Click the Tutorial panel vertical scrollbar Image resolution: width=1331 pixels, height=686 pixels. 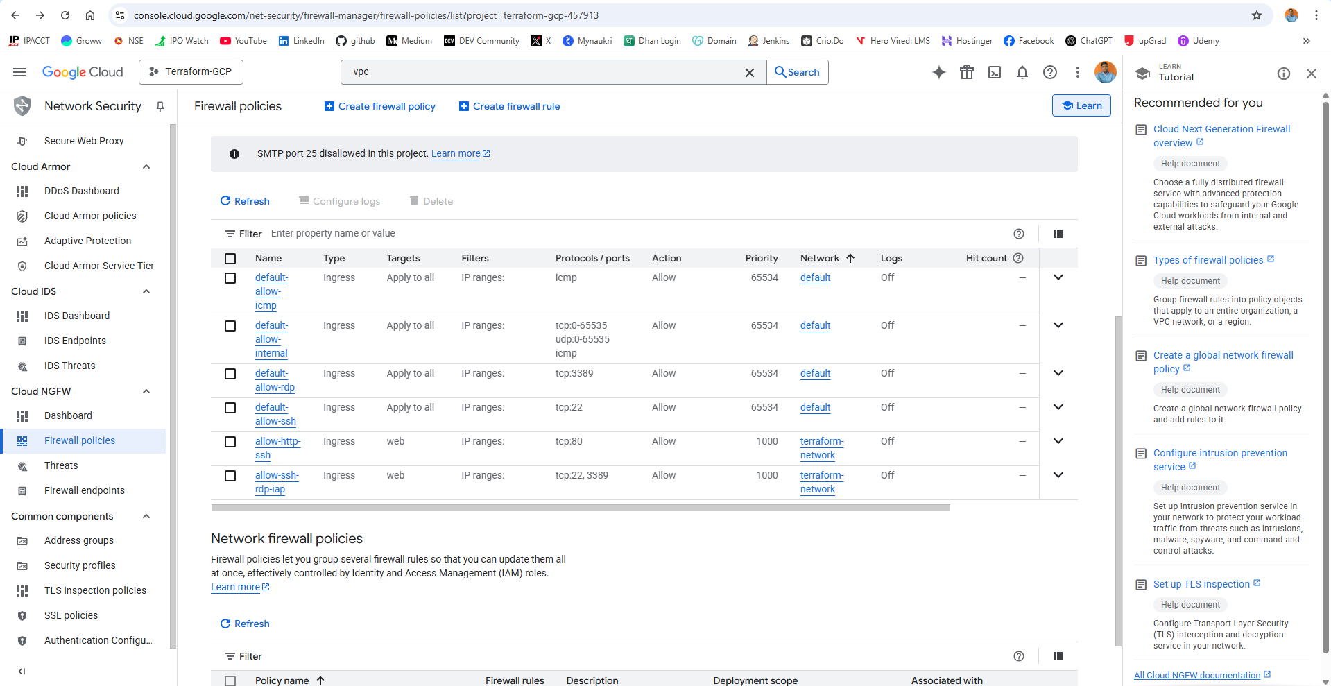coord(1325,378)
